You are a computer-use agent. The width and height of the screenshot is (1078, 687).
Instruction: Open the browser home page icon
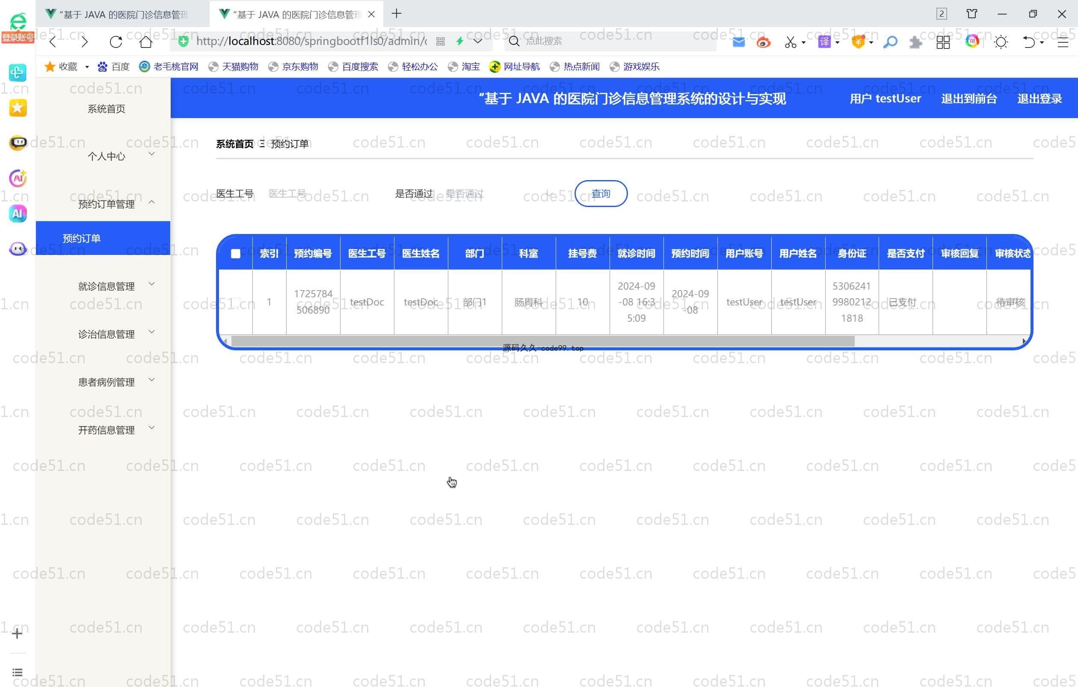click(146, 41)
